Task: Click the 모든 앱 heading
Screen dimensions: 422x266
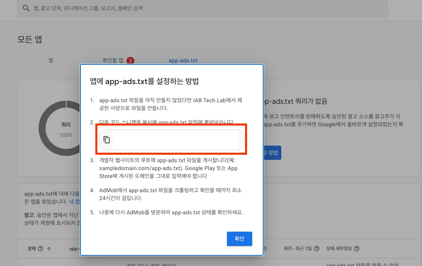Action: [30, 39]
